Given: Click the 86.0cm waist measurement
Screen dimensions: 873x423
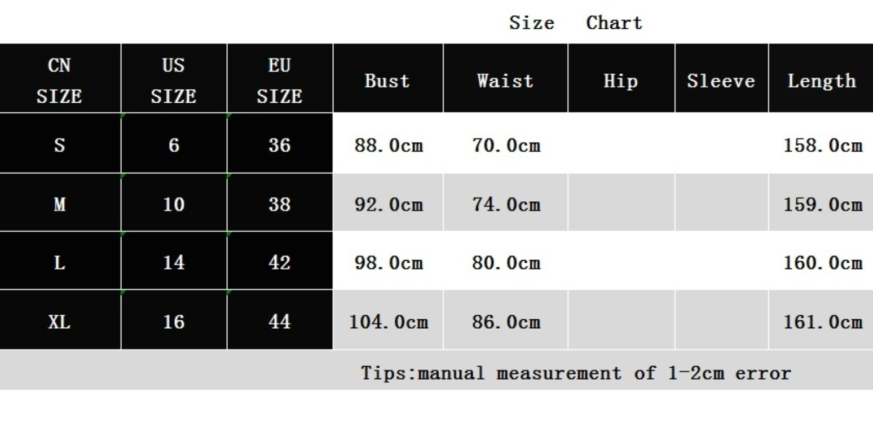Looking at the screenshot, I should [x=506, y=322].
